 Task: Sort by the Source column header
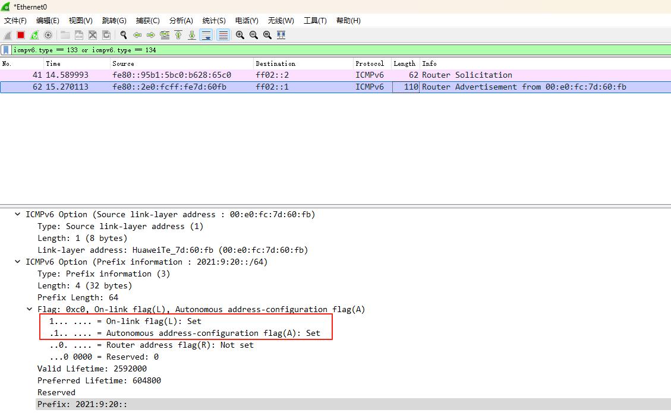coord(181,63)
